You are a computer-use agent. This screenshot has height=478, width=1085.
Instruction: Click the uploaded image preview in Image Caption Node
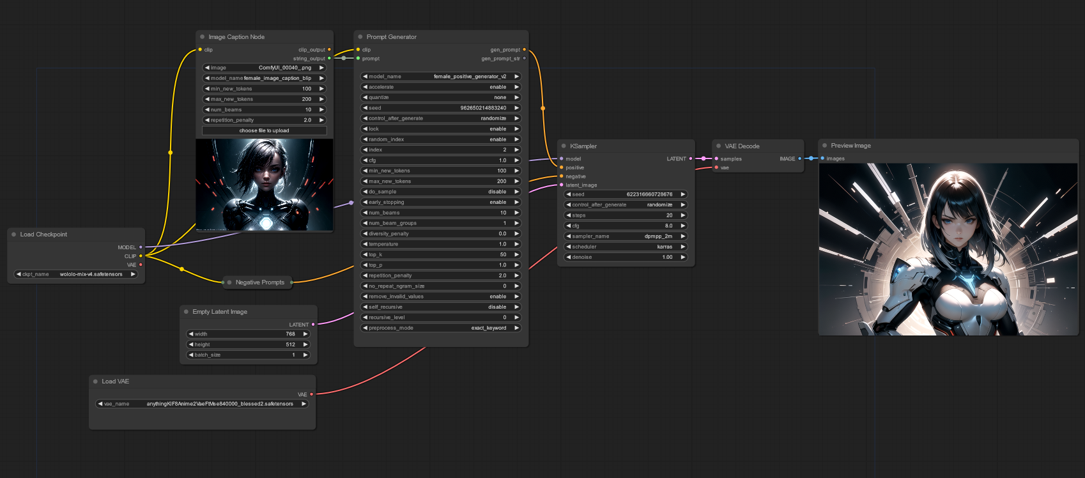pos(265,185)
